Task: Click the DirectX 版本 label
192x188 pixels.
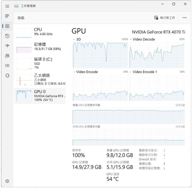Action: click(148, 159)
